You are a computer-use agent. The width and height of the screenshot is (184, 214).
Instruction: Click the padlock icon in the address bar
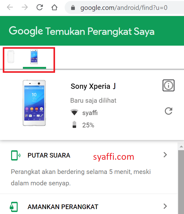pyautogui.click(x=73, y=8)
